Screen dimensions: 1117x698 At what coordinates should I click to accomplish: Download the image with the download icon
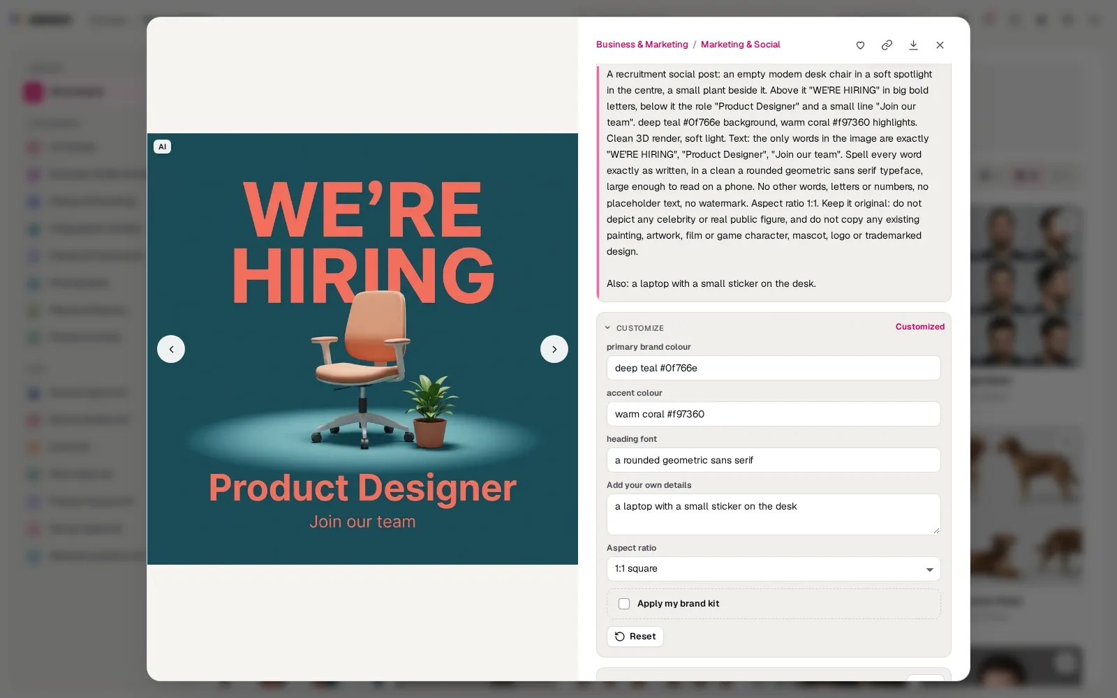(913, 45)
